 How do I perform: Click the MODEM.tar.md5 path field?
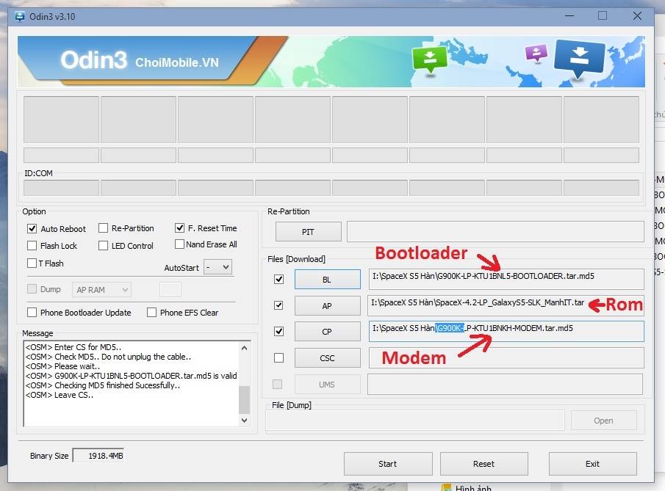point(506,331)
